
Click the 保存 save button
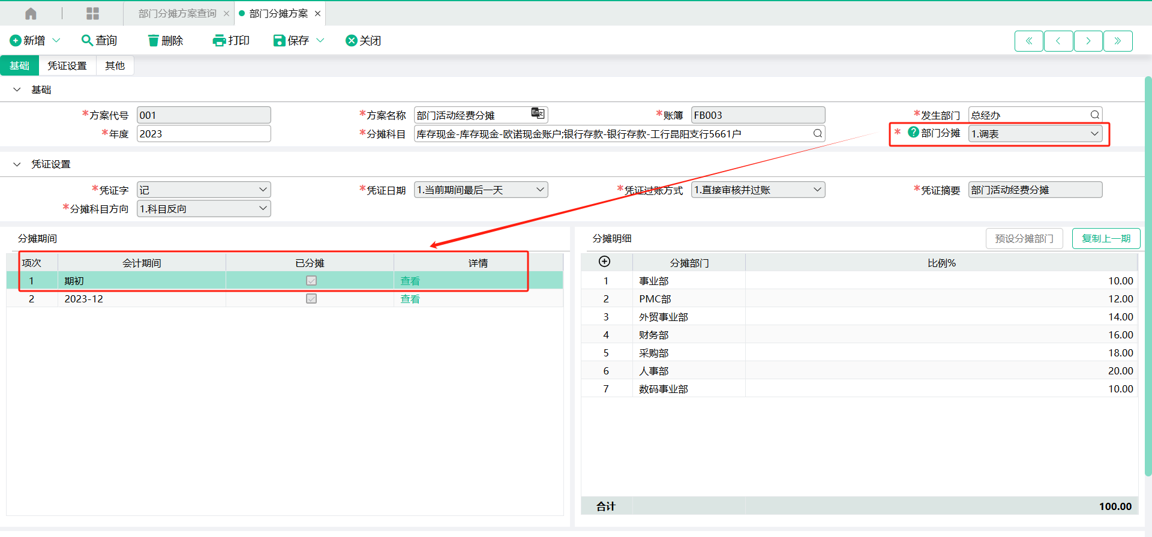pos(291,40)
